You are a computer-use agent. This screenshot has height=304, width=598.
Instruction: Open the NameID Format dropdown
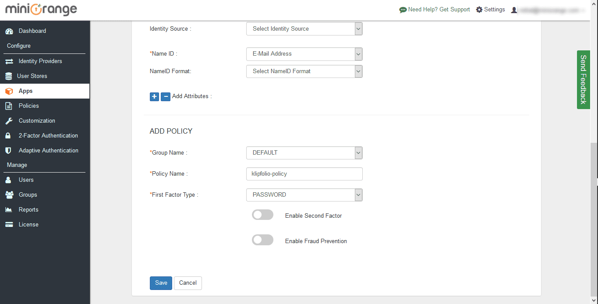304,71
